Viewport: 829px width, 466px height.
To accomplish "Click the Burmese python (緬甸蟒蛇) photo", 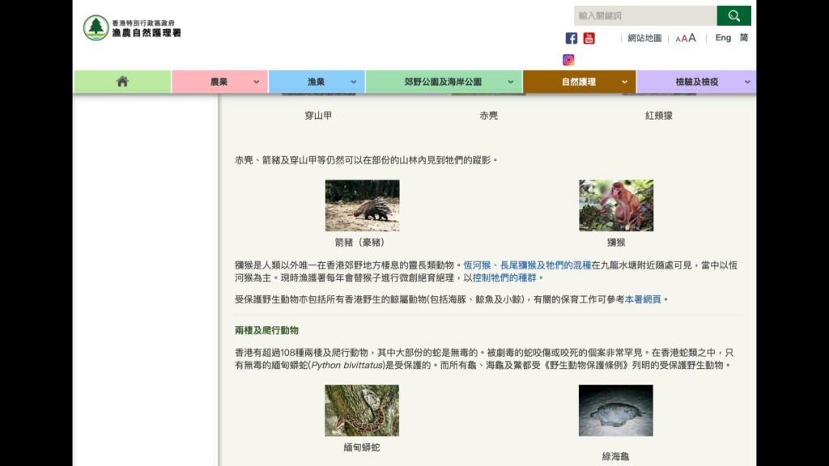I will 362,410.
